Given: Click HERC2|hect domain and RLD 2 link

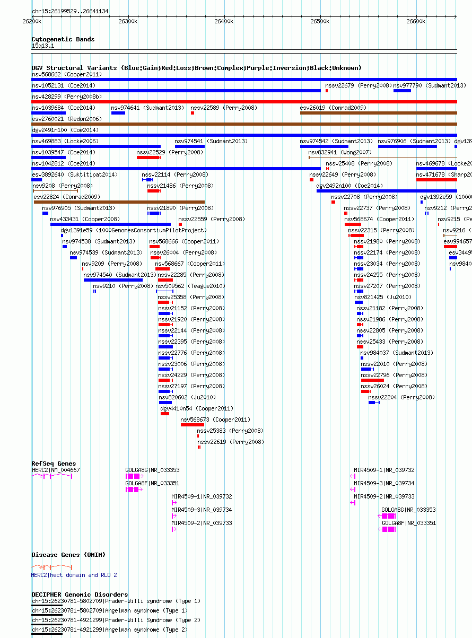Looking at the screenshot, I should pyautogui.click(x=74, y=575).
